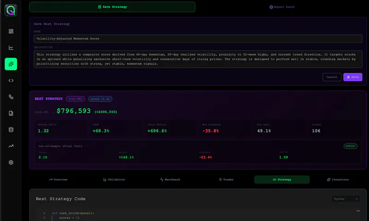This screenshot has height=221, width=369.
Task: Cancel saving the best strategy
Action: tap(332, 77)
